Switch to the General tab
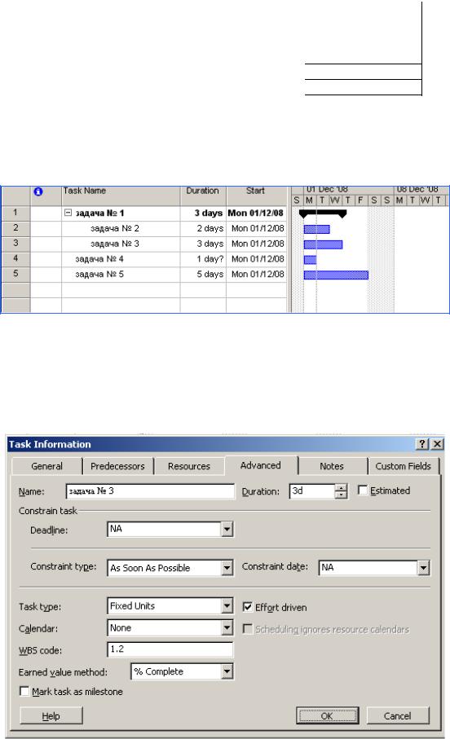 [x=46, y=466]
